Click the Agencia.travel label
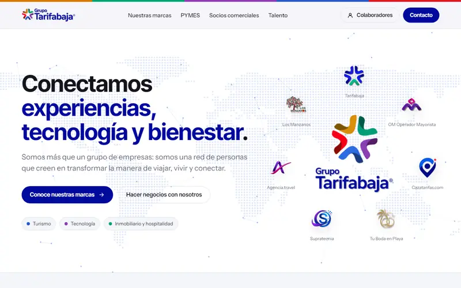 point(281,187)
